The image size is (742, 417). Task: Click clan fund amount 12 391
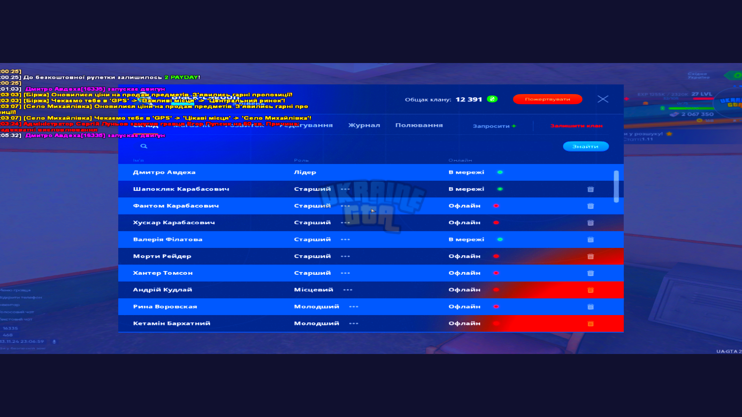(469, 99)
